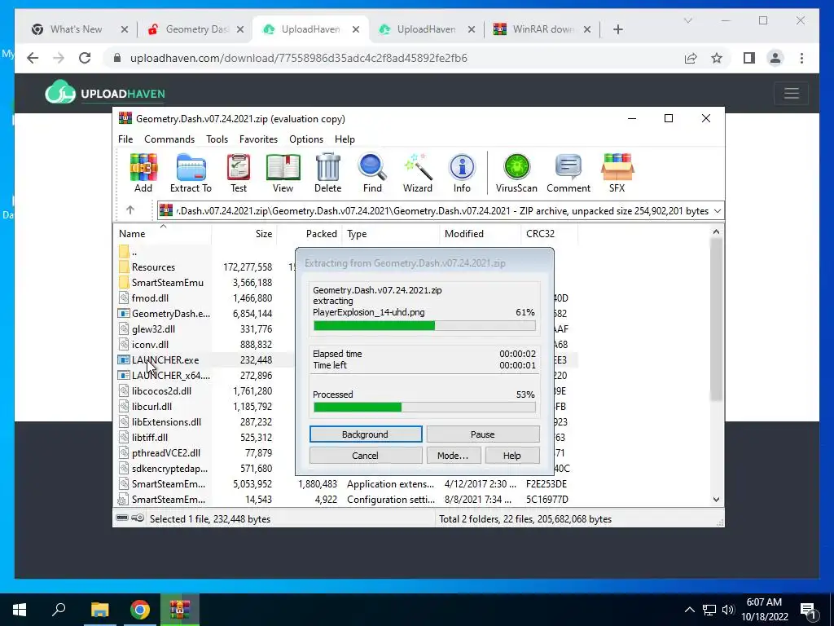Open the Chrome three-dot menu

(801, 58)
